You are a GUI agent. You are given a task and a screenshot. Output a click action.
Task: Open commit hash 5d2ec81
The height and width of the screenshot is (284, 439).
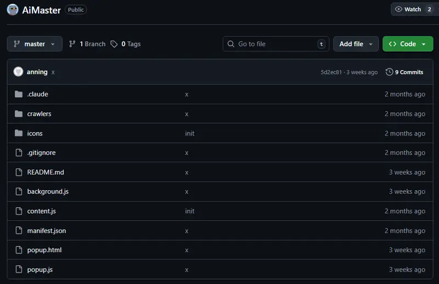point(331,72)
